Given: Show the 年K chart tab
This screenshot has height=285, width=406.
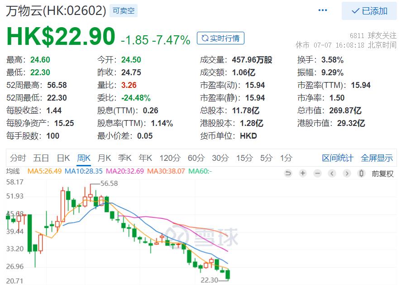Looking at the screenshot, I should pyautogui.click(x=145, y=158).
